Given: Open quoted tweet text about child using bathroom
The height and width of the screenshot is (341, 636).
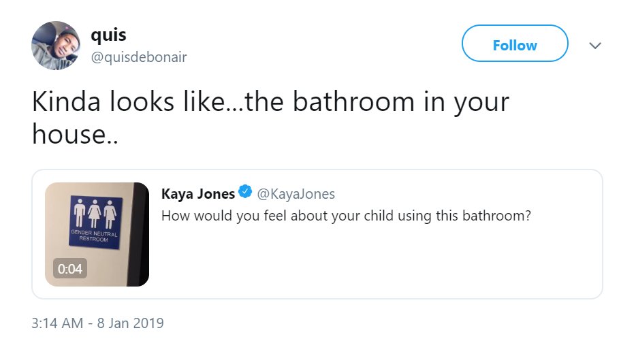Looking at the screenshot, I should tap(346, 216).
